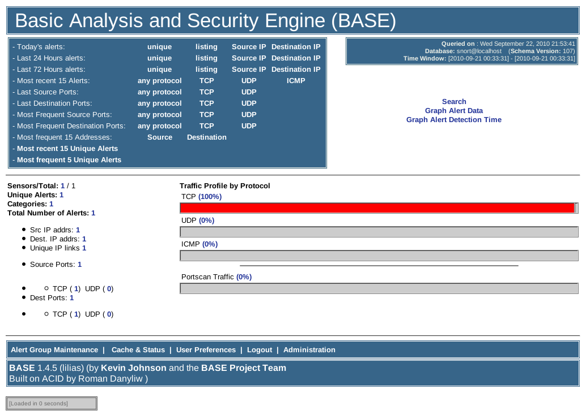Log out via Logout link
Image resolution: width=586 pixels, height=415 pixels.
click(x=260, y=350)
